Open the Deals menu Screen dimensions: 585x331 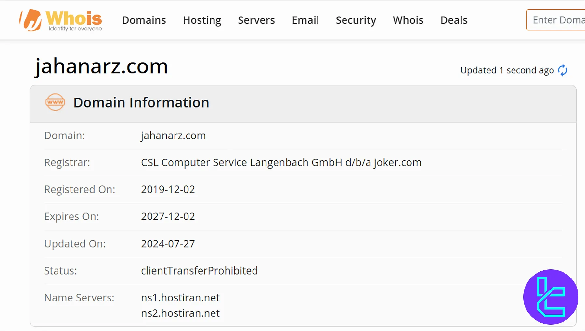(454, 20)
